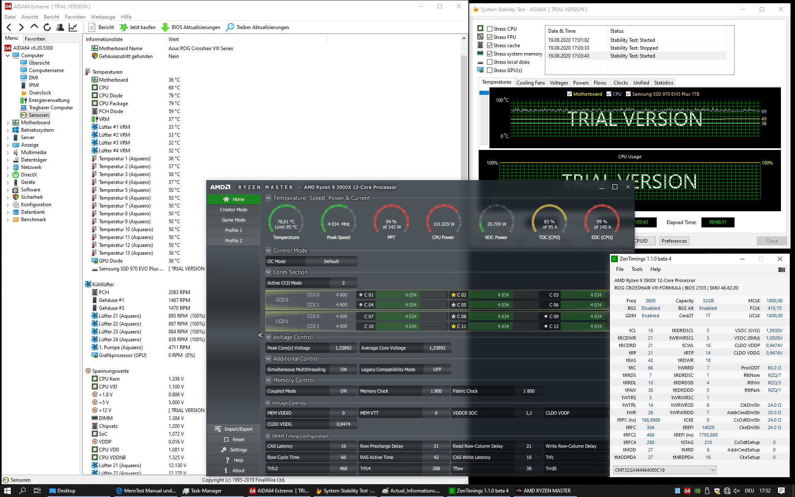This screenshot has width=795, height=497.
Task: Click the Temperature gauge in Ryzen Master
Action: (x=286, y=222)
